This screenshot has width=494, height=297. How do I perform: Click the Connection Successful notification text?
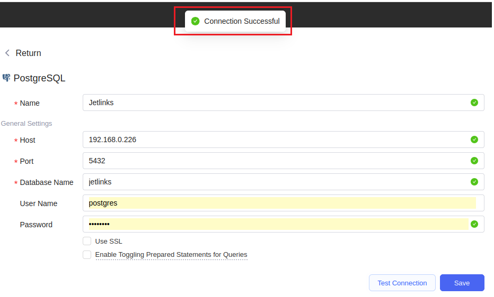pyautogui.click(x=242, y=21)
